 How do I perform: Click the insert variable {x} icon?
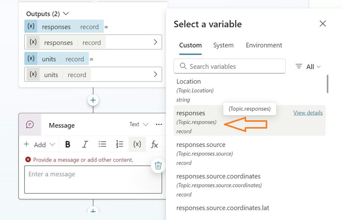click(137, 144)
